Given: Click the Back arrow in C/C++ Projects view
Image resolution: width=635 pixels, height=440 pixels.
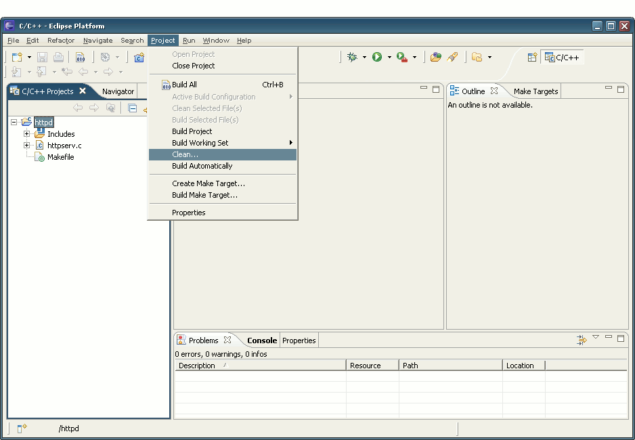Looking at the screenshot, I should tap(78, 108).
